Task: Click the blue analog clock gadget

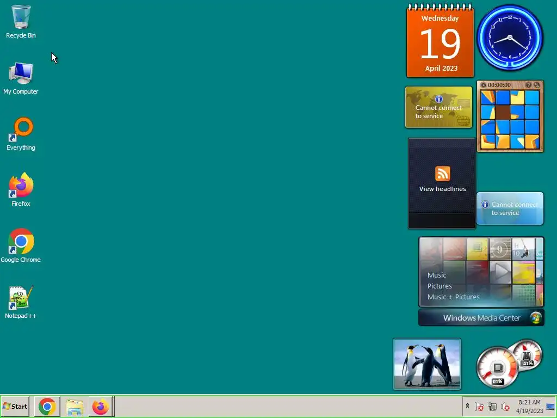Action: click(510, 38)
